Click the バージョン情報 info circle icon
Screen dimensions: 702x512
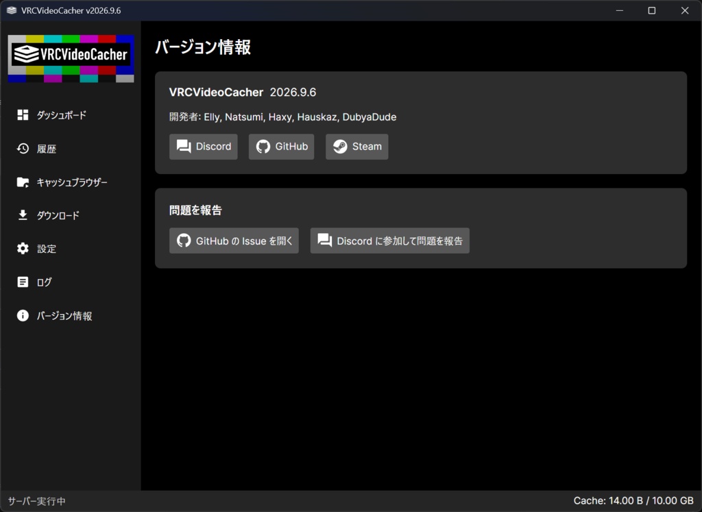pyautogui.click(x=23, y=315)
